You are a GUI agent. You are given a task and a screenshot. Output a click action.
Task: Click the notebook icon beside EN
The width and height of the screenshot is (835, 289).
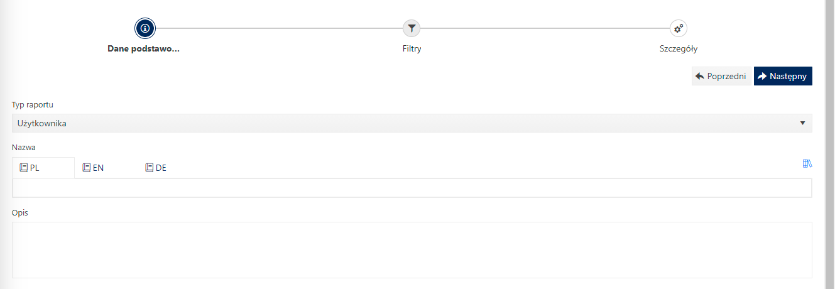87,168
